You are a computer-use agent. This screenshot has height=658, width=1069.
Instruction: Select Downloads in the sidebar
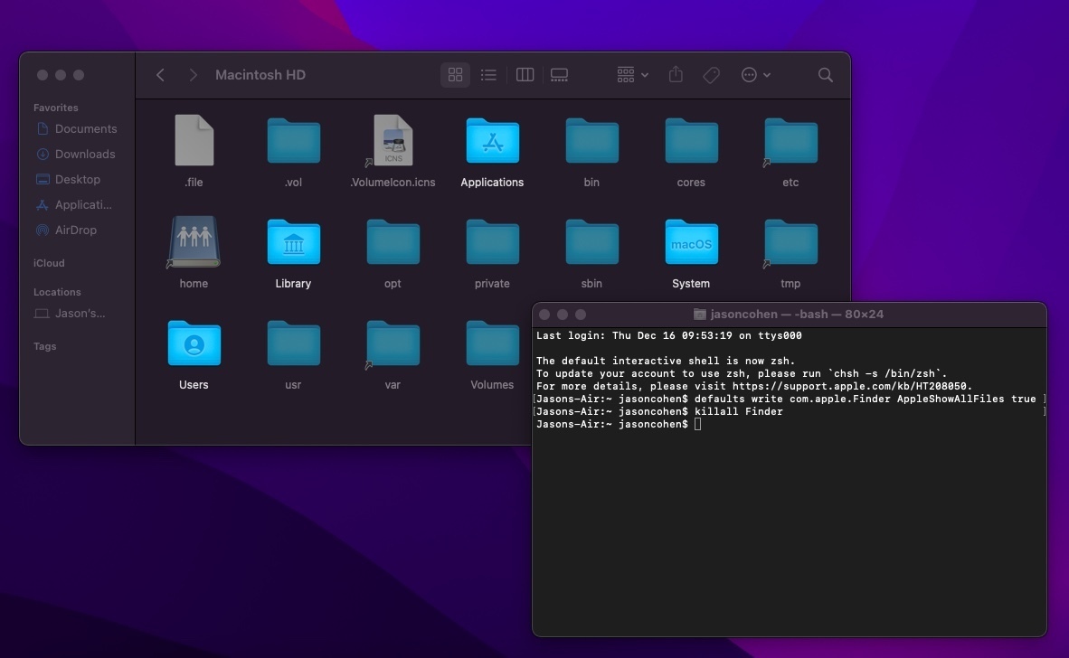click(83, 154)
